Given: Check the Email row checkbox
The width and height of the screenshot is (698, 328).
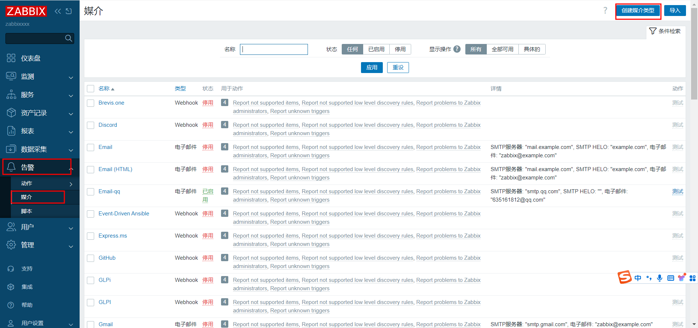Looking at the screenshot, I should [91, 147].
